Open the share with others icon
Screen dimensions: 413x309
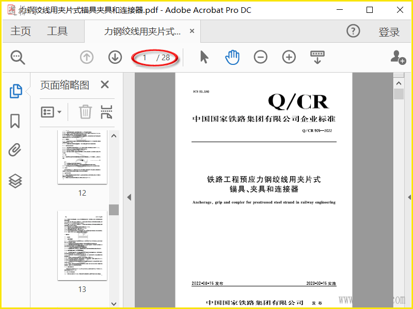(x=398, y=57)
